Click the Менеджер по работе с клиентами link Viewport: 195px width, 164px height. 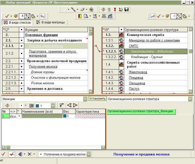[154, 40]
